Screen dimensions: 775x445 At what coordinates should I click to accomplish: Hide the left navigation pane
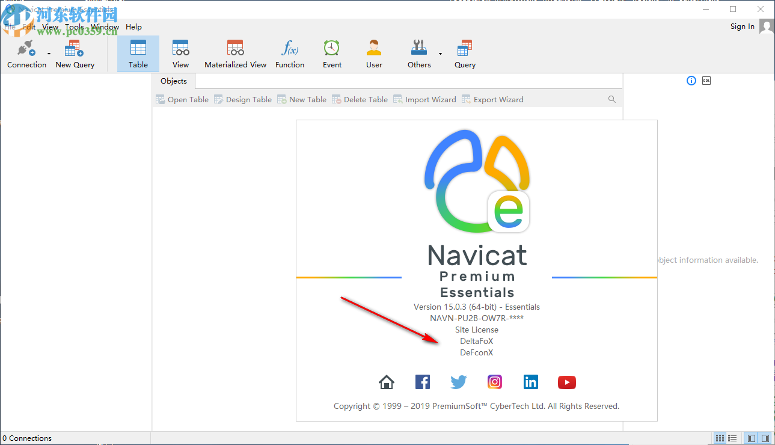pyautogui.click(x=751, y=438)
